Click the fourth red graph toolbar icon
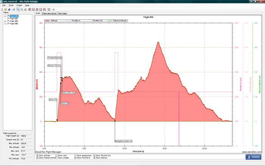 click(41, 9)
